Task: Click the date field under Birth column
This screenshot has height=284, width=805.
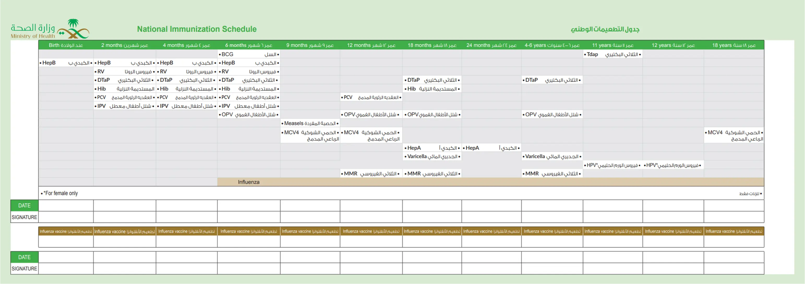Action: (x=66, y=205)
